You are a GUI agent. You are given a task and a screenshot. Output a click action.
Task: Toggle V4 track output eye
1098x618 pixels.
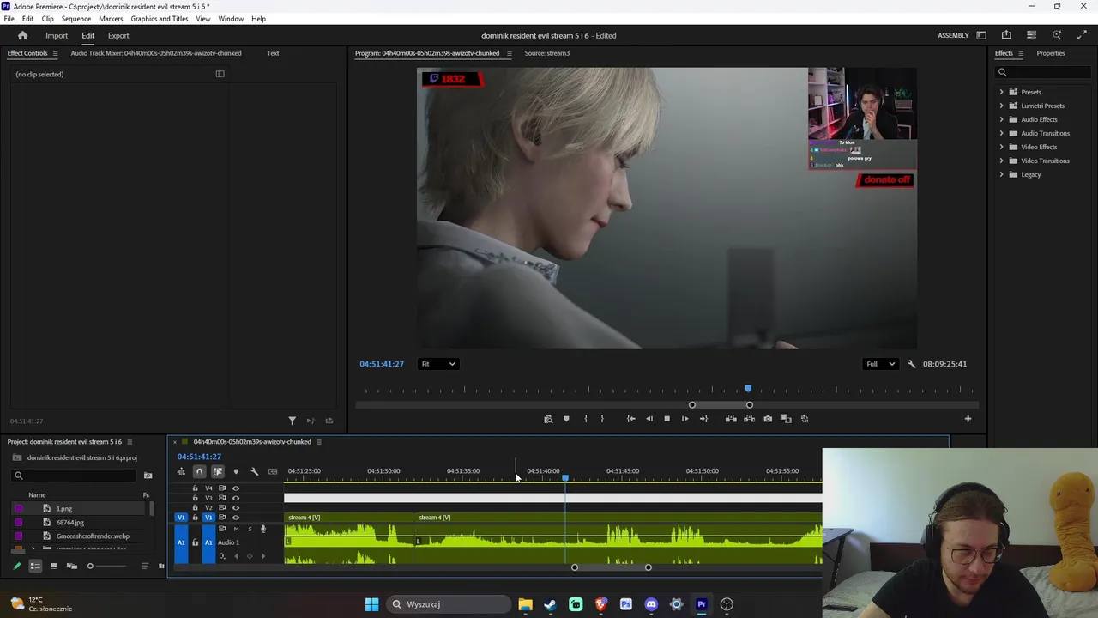236,488
